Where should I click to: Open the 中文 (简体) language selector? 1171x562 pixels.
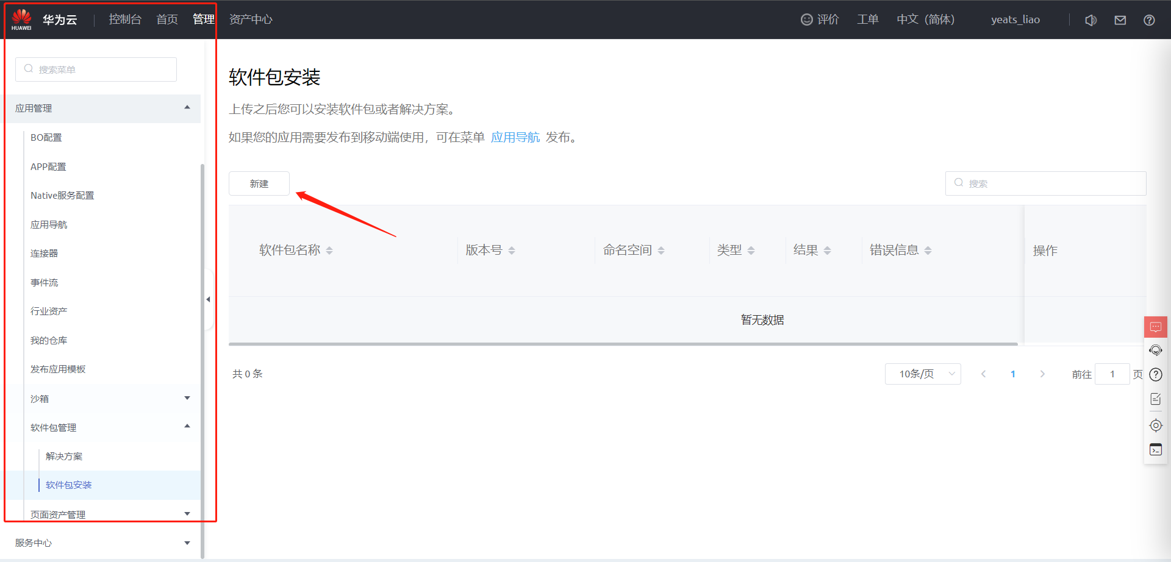(x=925, y=20)
